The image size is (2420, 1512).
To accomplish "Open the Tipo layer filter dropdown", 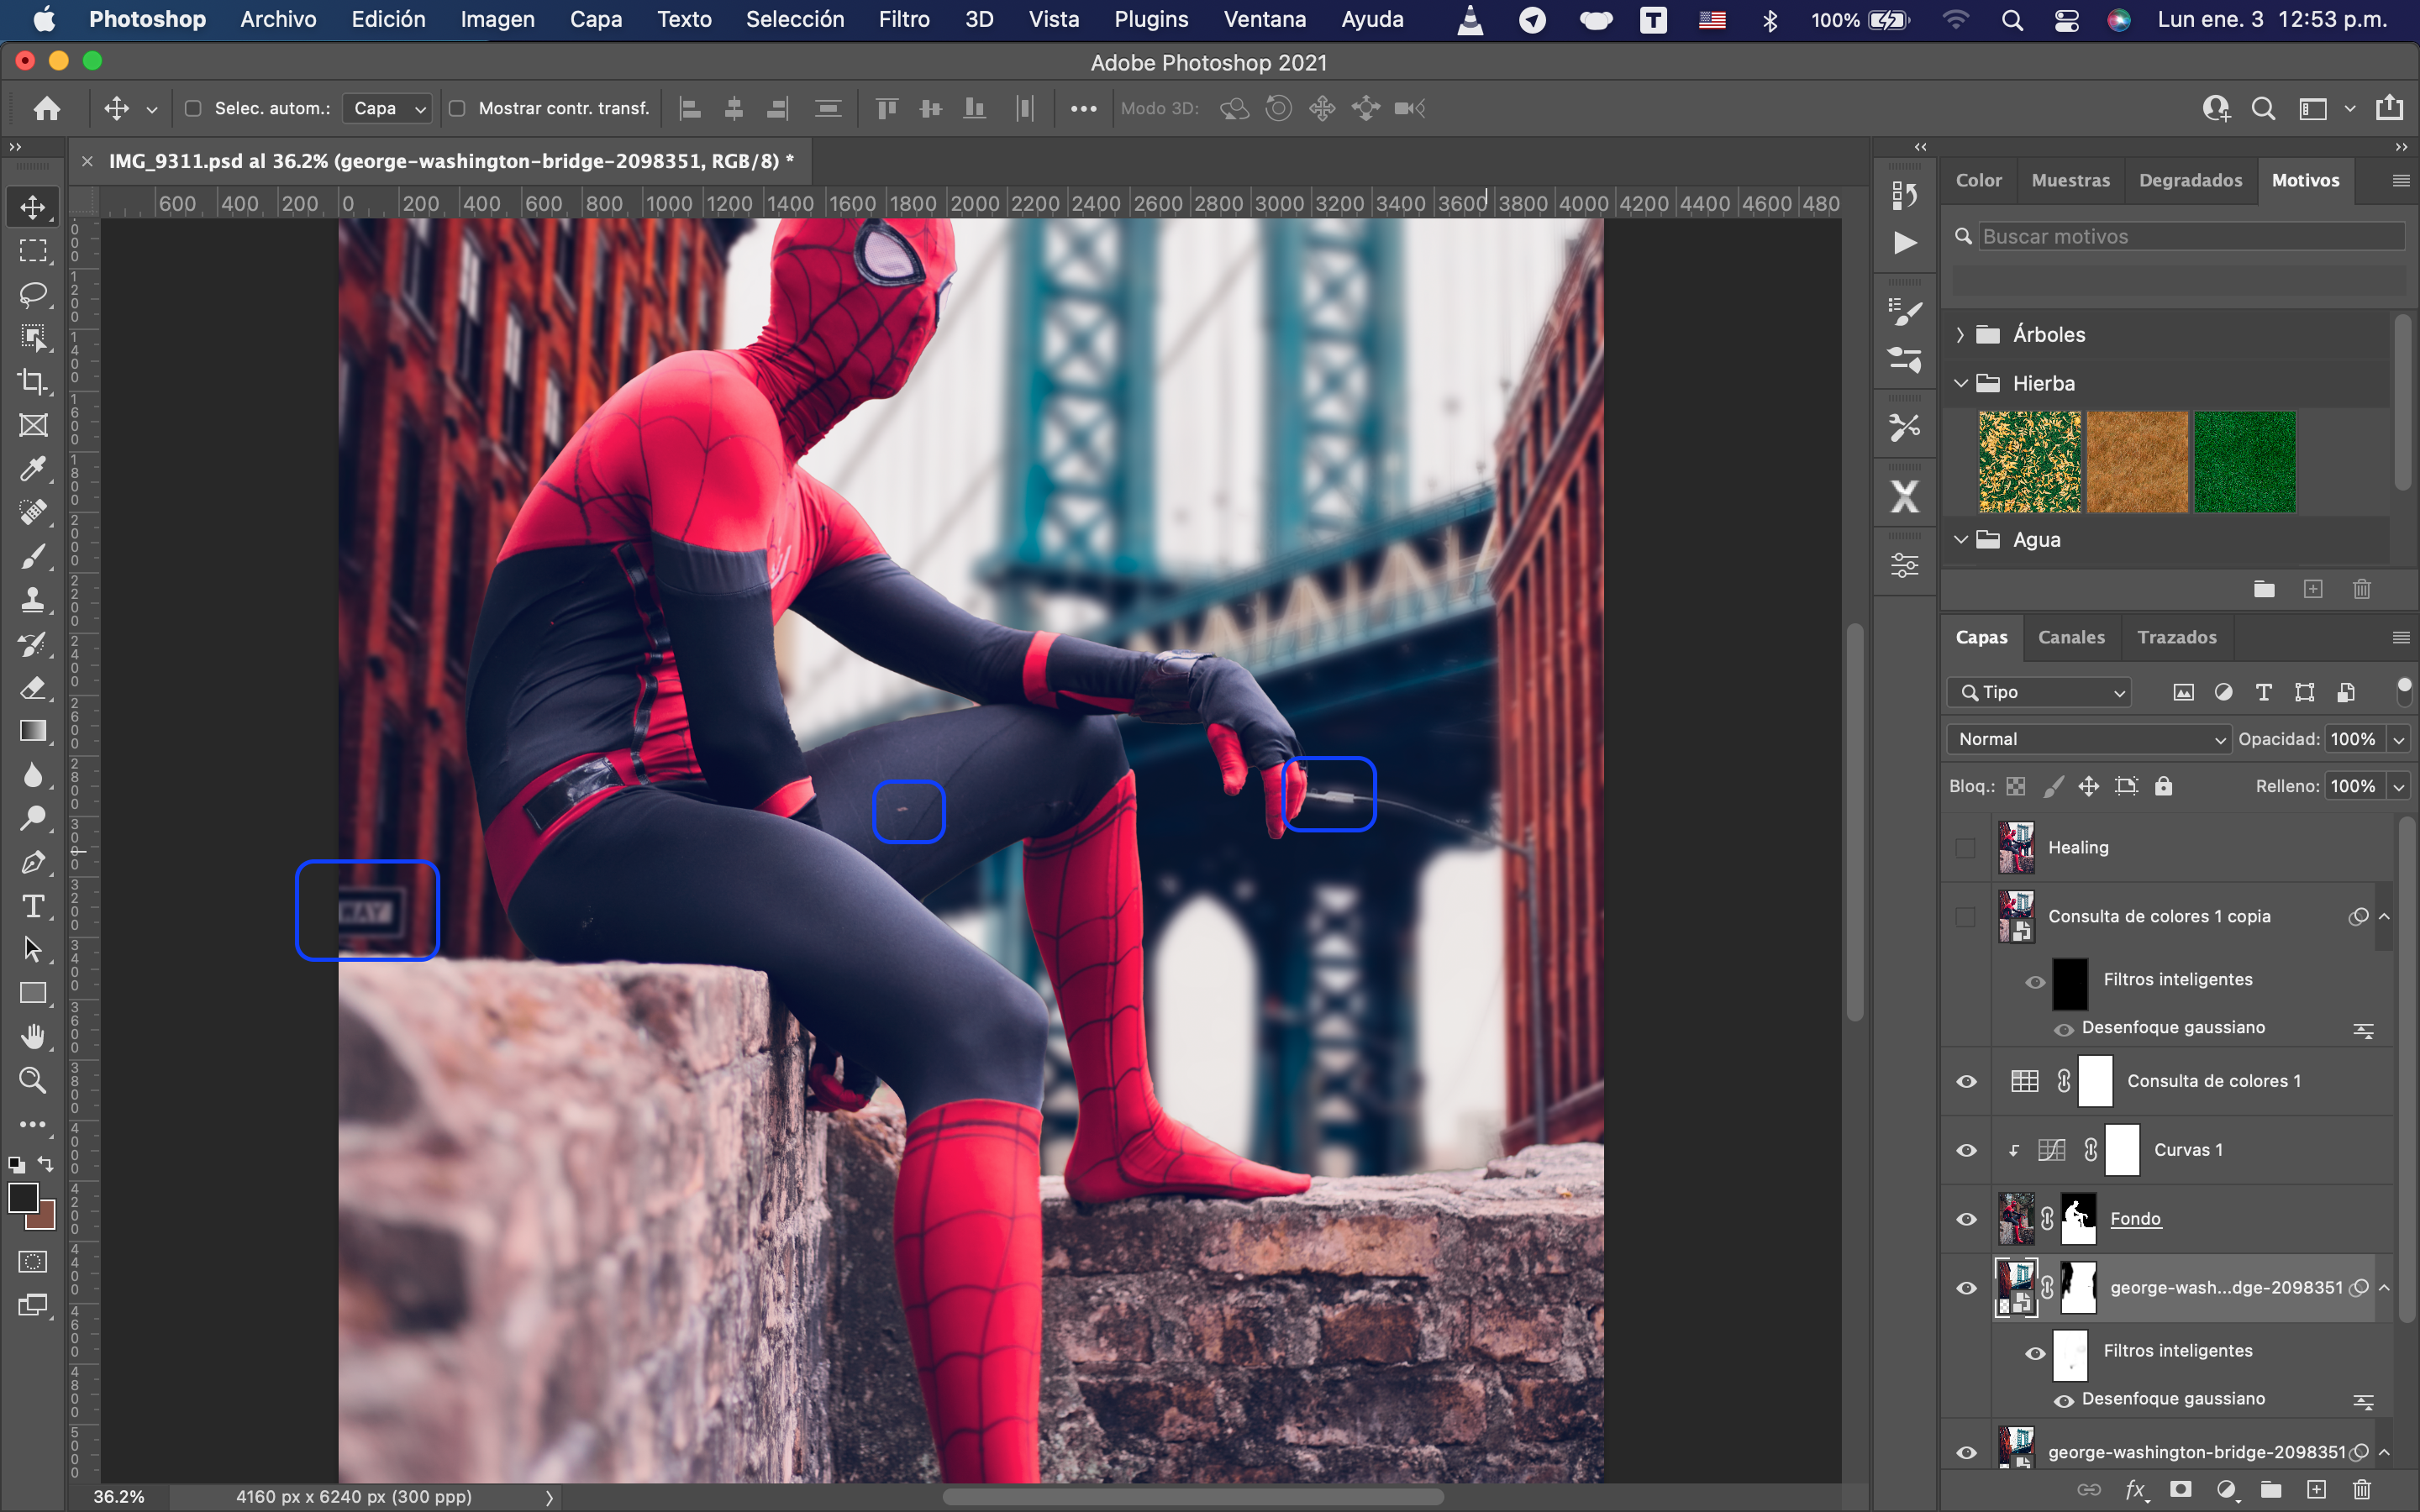I will tap(2038, 692).
